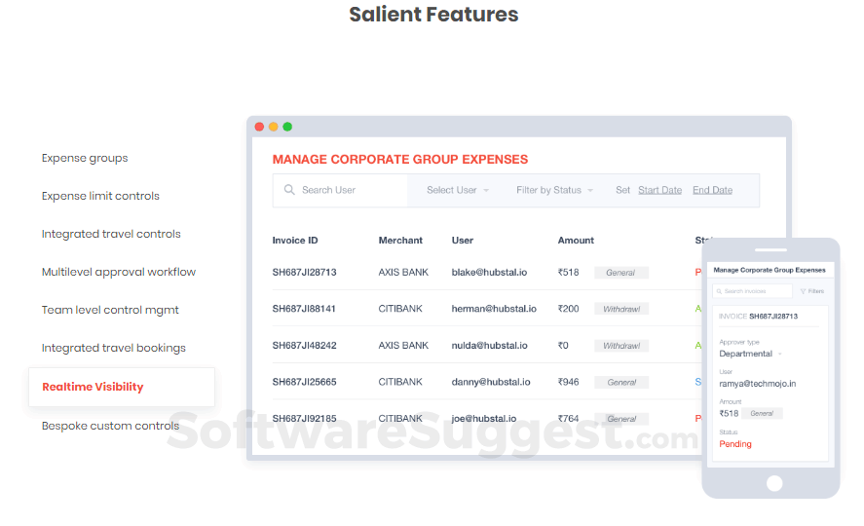Click the search icon in the phone's invoice search
Viewport: 864px width, 526px height.
click(x=719, y=291)
